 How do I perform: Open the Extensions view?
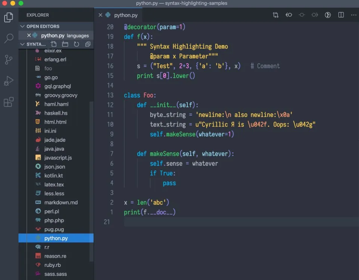tap(9, 102)
